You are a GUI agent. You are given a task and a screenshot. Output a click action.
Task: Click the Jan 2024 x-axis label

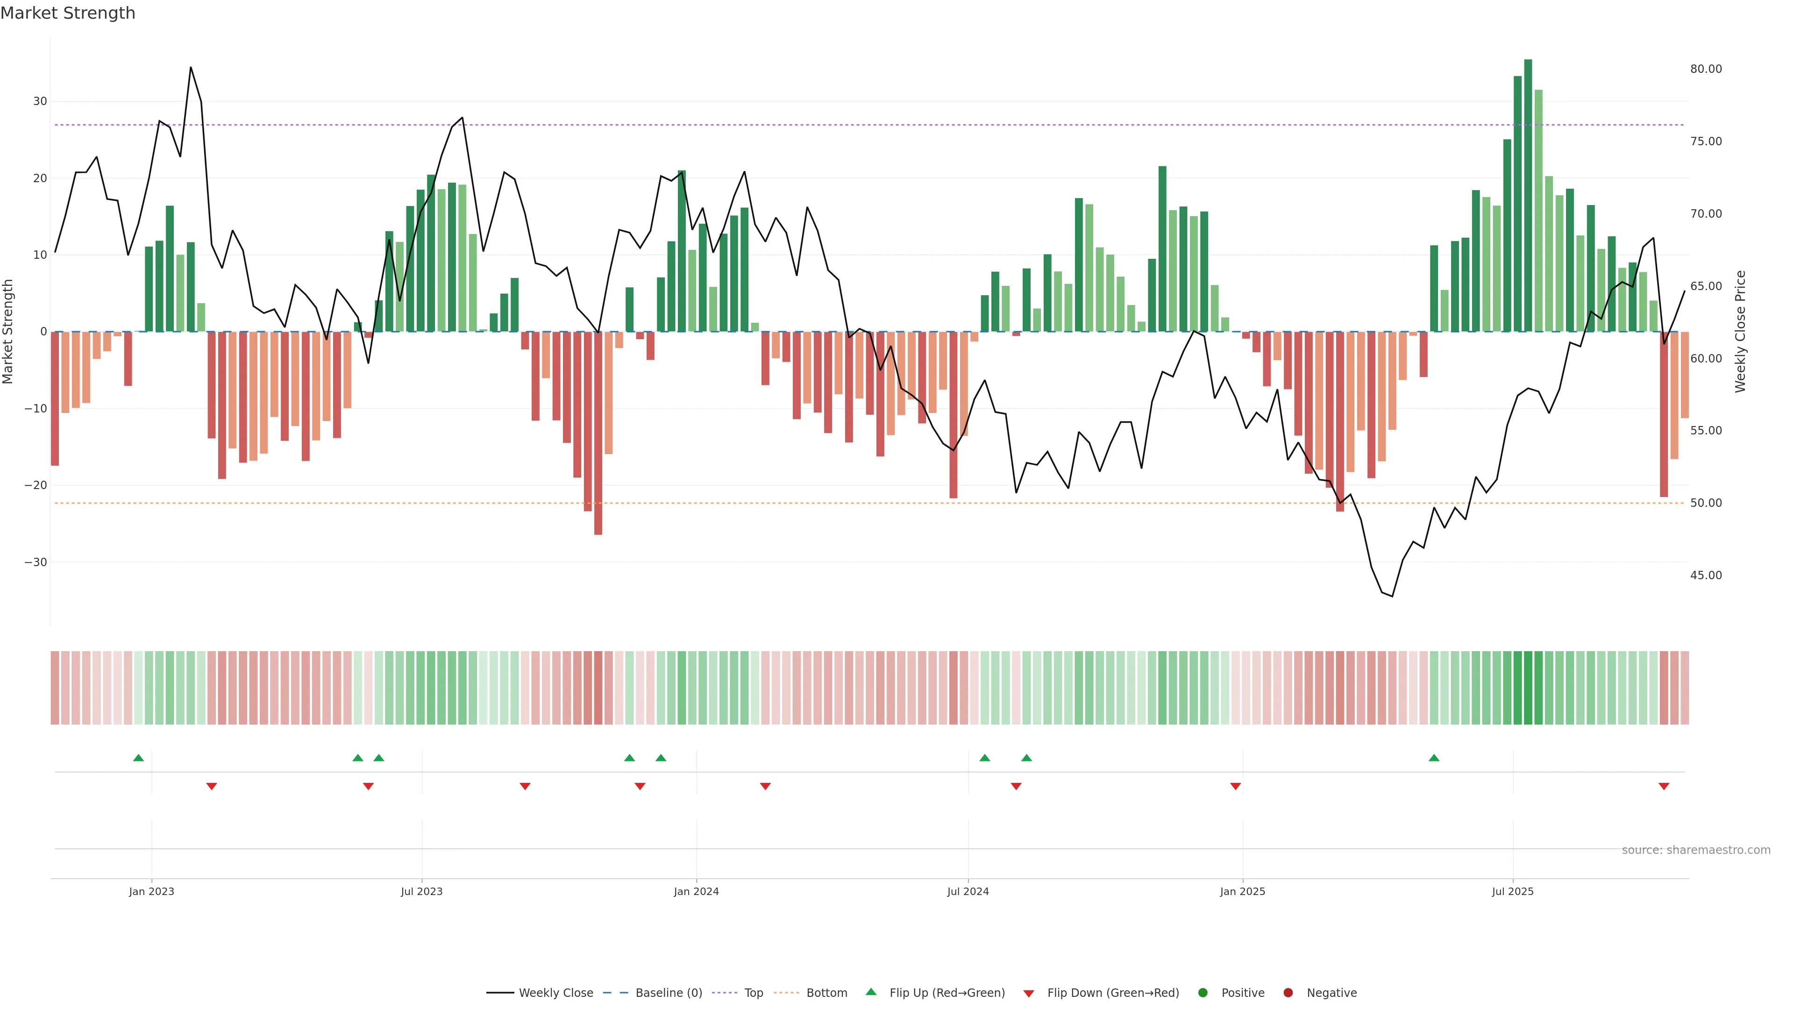(696, 891)
